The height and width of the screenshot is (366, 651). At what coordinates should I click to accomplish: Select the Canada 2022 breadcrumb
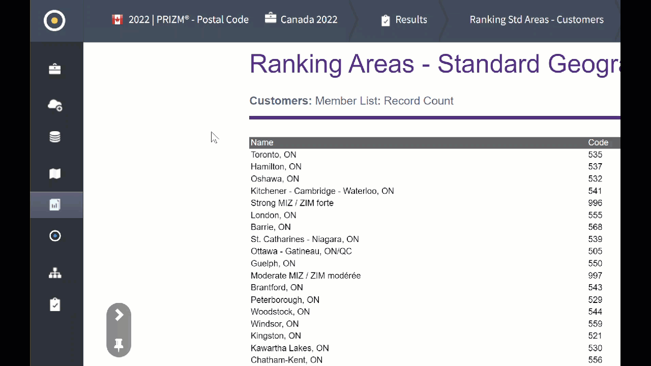[x=309, y=20]
